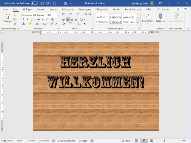The width and height of the screenshot is (191, 143).
Task: Select the Kein Leerraum style
Action: 128,19
